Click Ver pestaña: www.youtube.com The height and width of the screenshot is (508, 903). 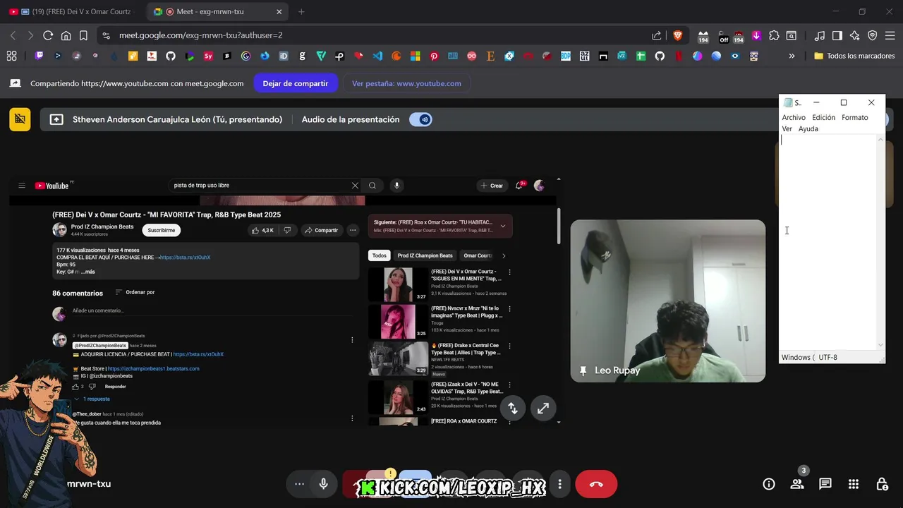coord(406,83)
